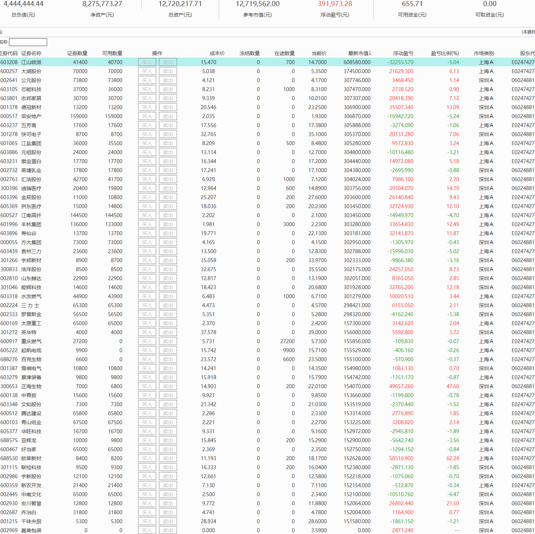Click the 可用数量 column header
Image resolution: width=535 pixels, height=534 pixels.
click(112, 53)
